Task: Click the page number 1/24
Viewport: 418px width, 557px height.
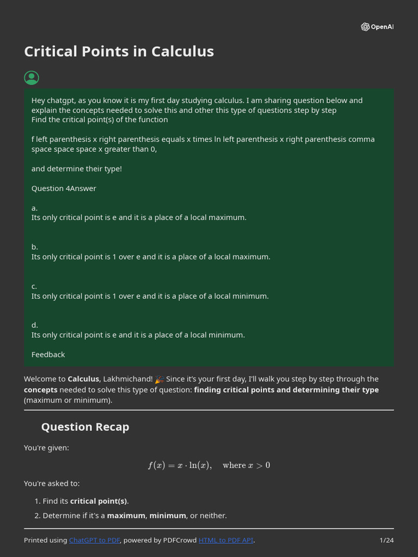Action: [386, 540]
